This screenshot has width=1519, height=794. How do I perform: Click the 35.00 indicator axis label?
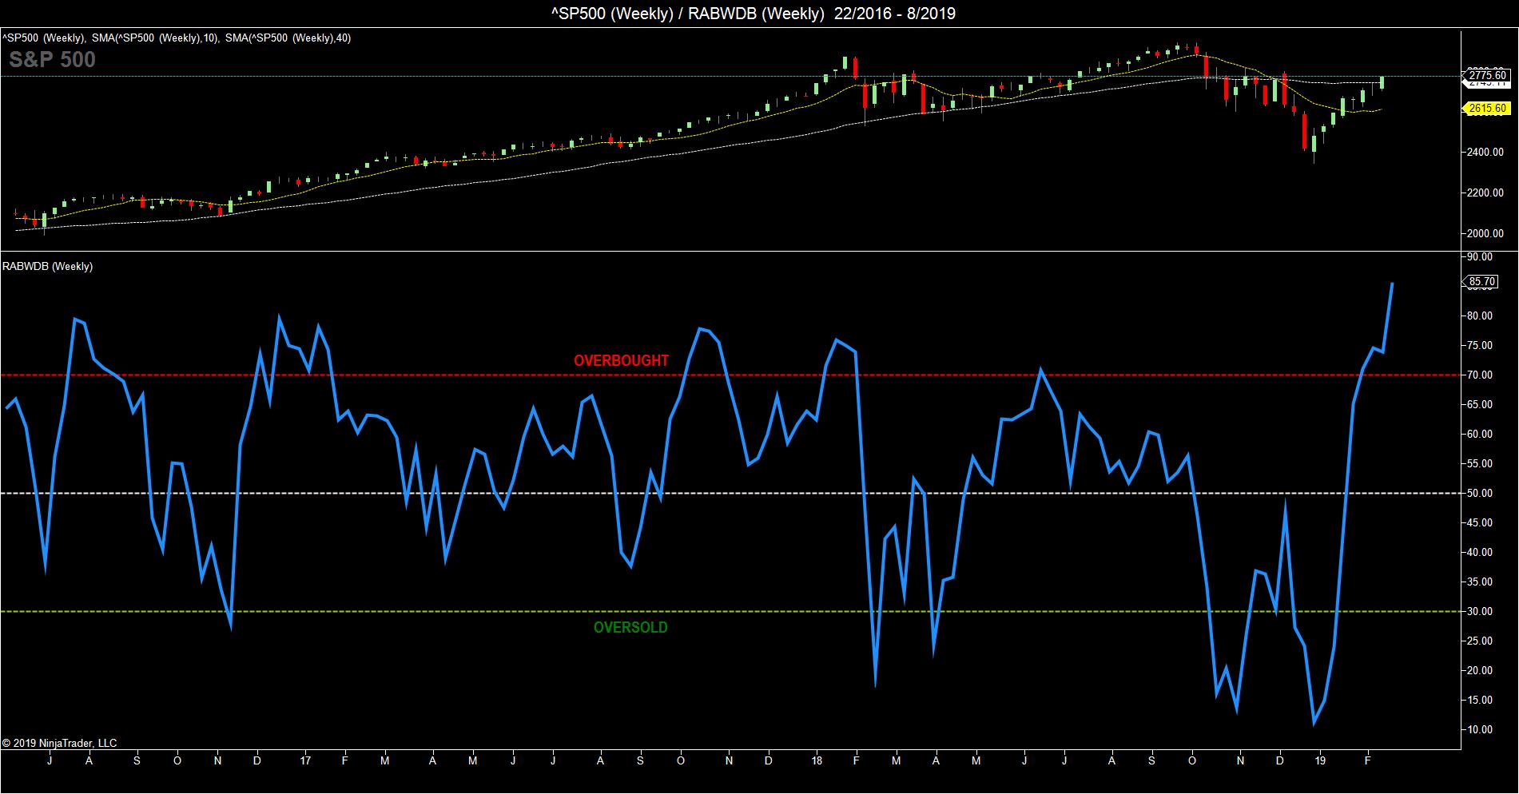point(1481,582)
